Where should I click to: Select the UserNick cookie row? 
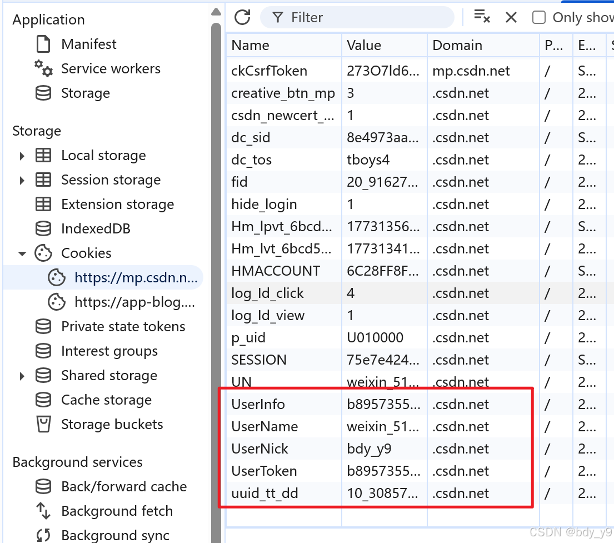[x=420, y=449]
